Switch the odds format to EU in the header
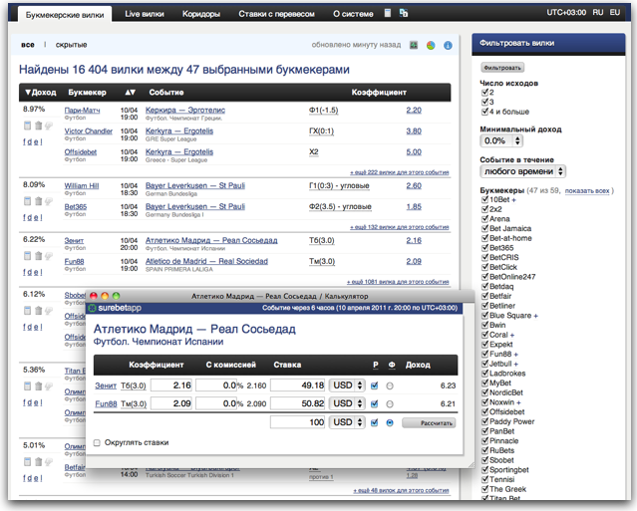Screen dimensions: 637x511 [615, 13]
